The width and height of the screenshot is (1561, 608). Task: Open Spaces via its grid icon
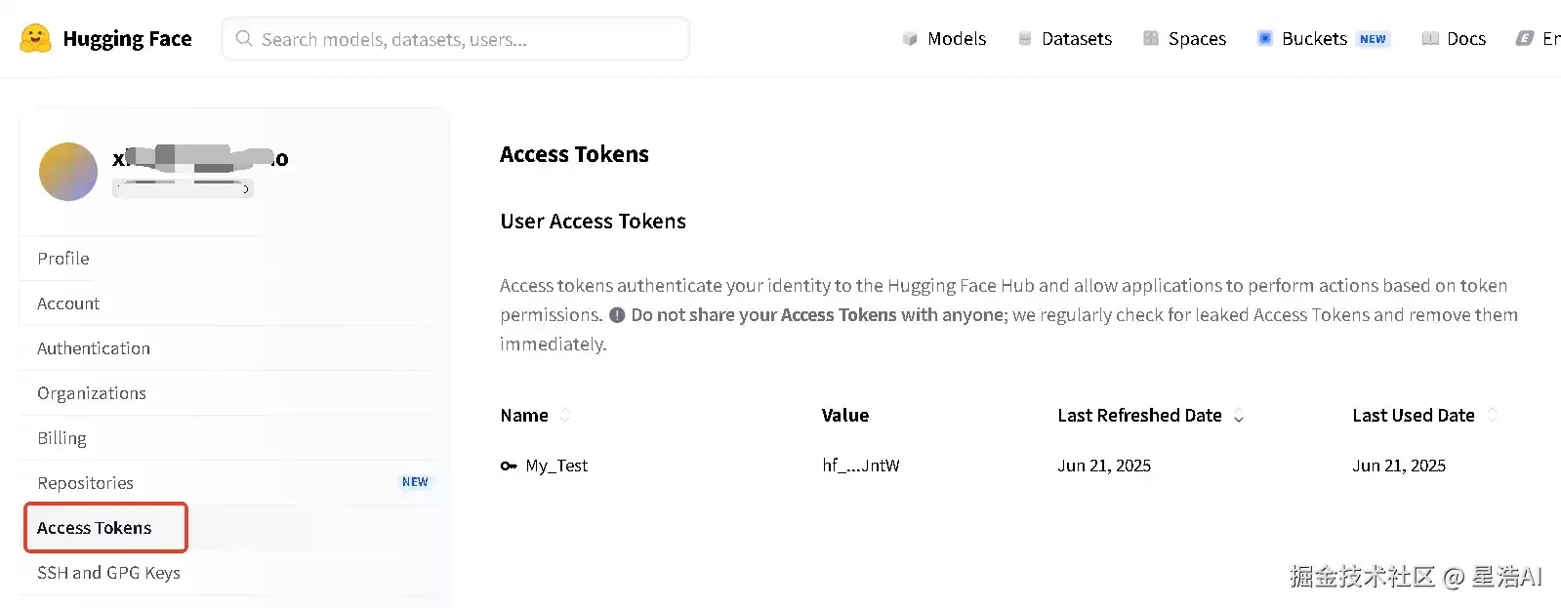[1151, 39]
